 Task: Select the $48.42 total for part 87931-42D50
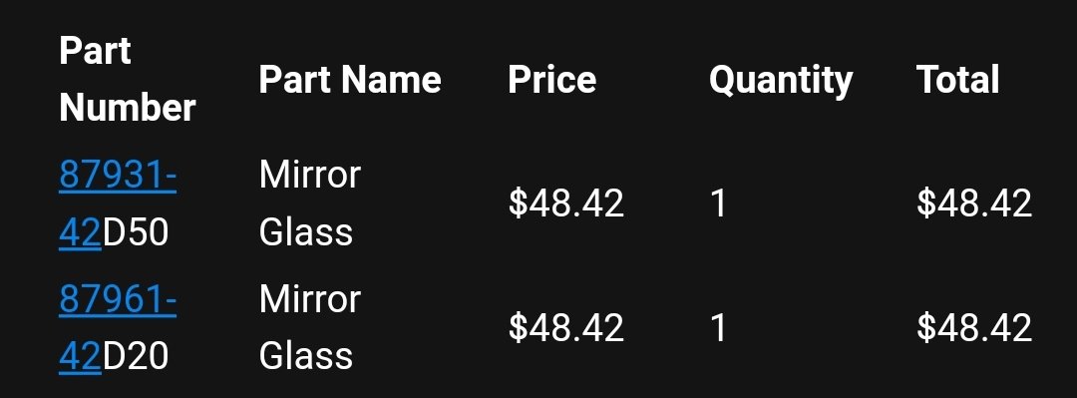click(x=974, y=204)
